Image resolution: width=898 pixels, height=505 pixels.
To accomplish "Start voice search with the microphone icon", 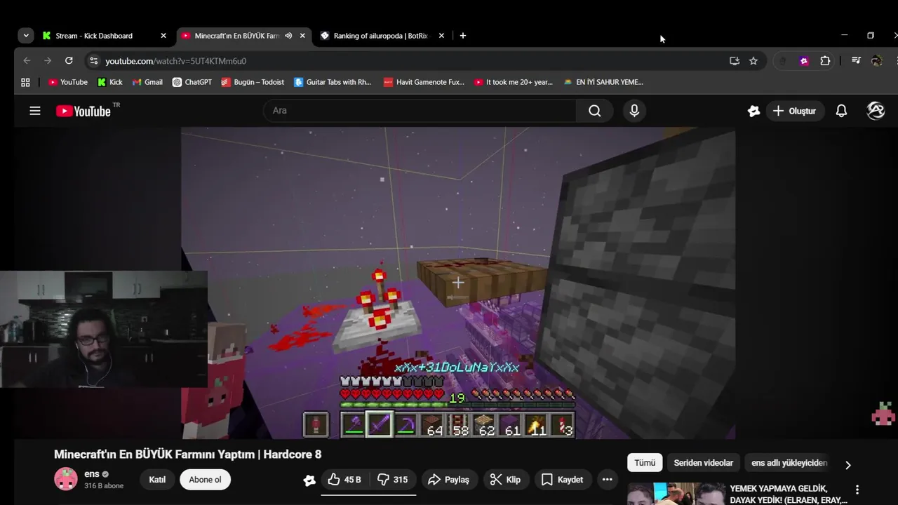I will 634,111.
